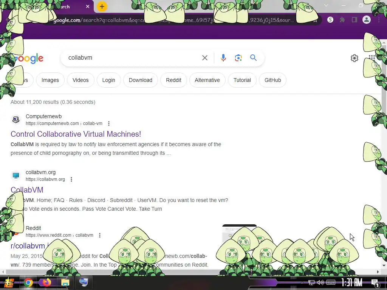Filter results by Images
Screen dimensions: 387x290
pyautogui.click(x=50, y=80)
